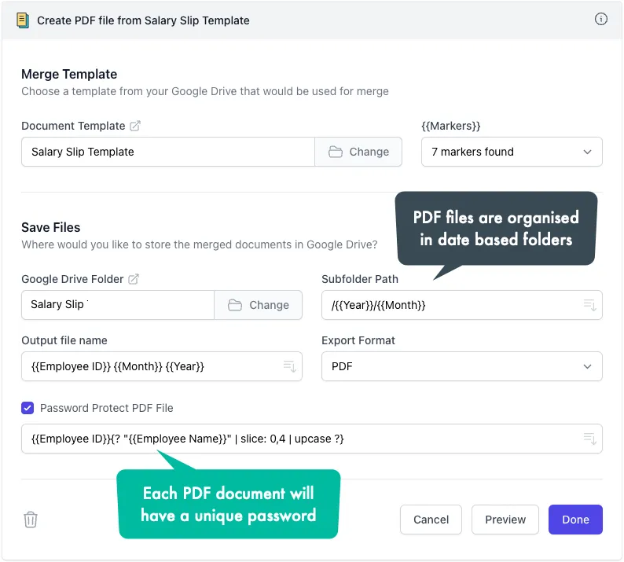The height and width of the screenshot is (562, 624).
Task: Click the Merge Template heading
Action: point(69,74)
